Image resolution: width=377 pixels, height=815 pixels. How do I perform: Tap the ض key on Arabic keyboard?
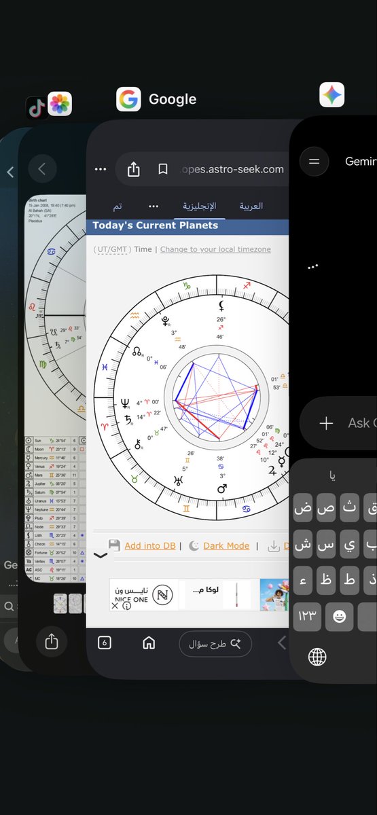pyautogui.click(x=303, y=507)
